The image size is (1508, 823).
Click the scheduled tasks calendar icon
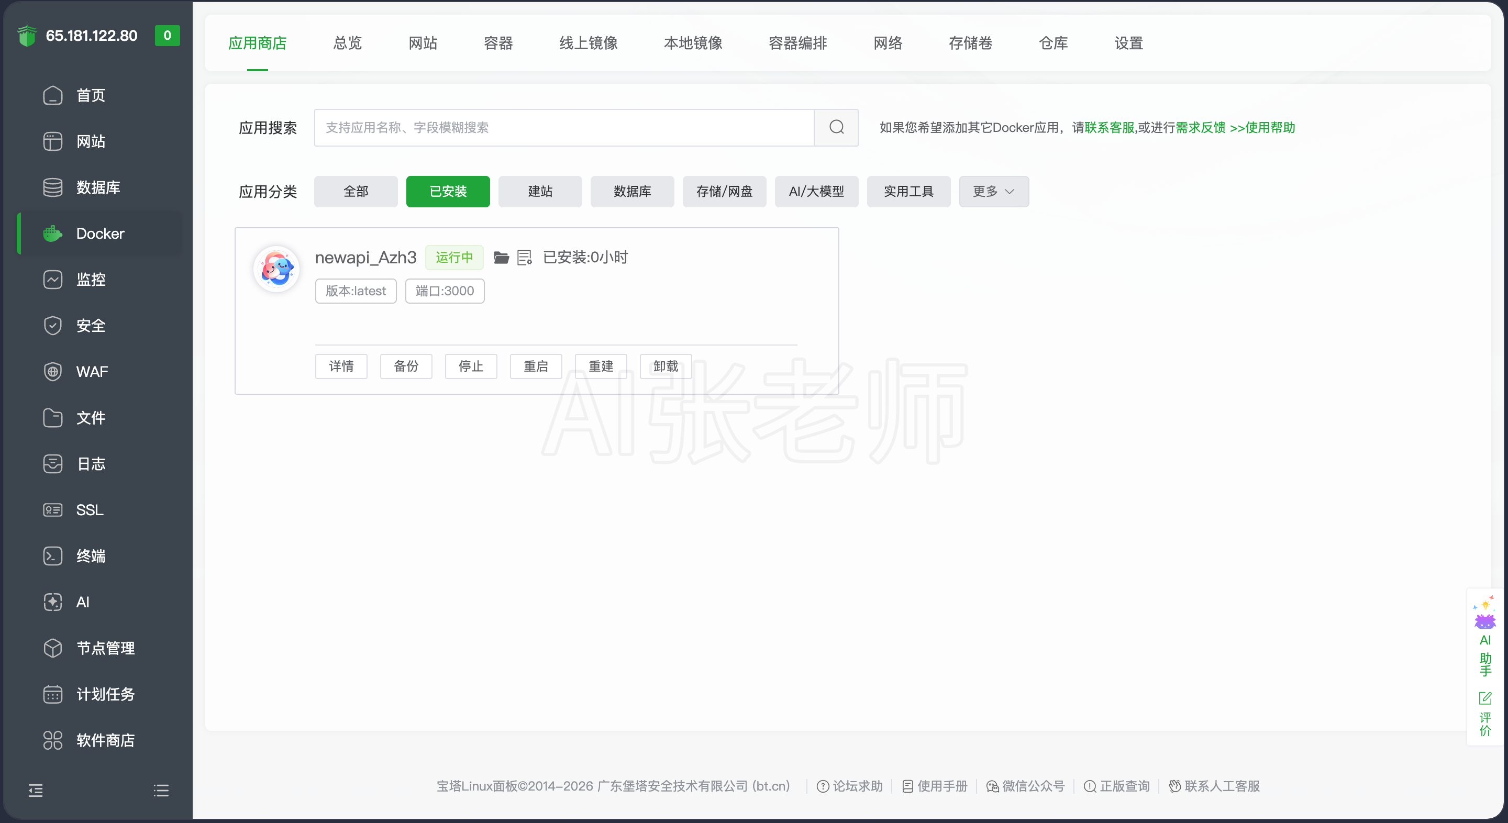[53, 694]
